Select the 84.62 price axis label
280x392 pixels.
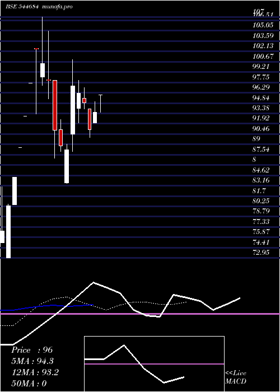tap(261, 170)
